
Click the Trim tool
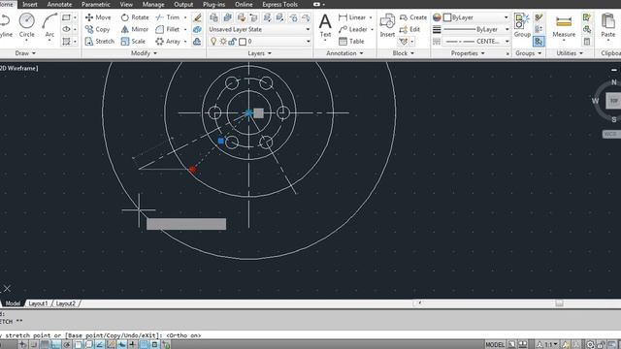pos(168,17)
